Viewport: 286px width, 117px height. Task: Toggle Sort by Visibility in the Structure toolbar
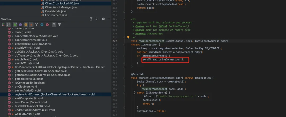pyautogui.click(x=3, y=25)
